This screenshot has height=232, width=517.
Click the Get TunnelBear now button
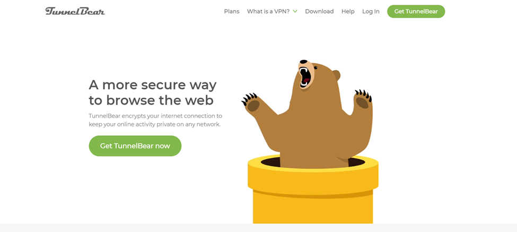[x=135, y=146]
